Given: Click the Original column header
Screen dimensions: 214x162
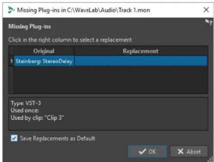Looking at the screenshot, I should tap(44, 51).
